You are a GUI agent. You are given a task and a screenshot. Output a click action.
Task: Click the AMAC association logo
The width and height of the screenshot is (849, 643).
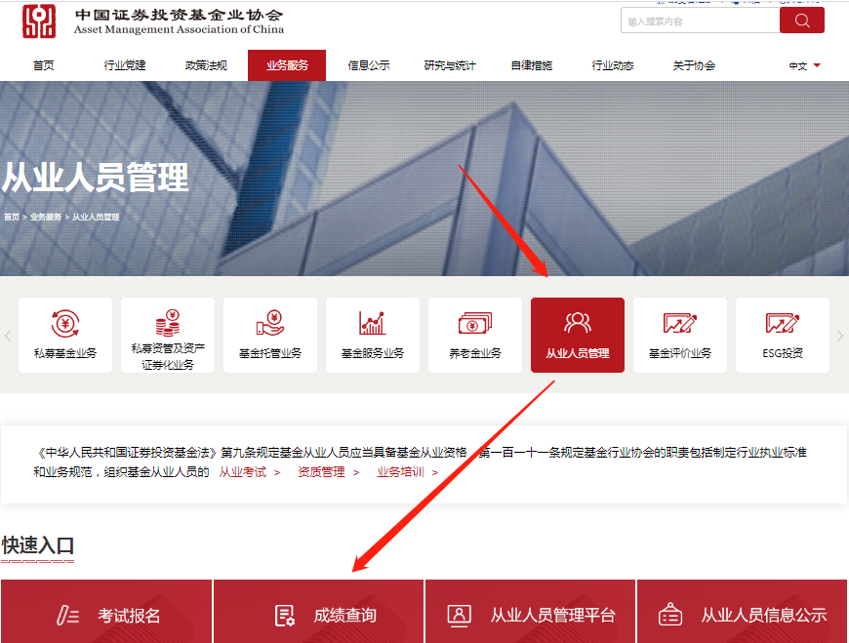click(x=39, y=21)
